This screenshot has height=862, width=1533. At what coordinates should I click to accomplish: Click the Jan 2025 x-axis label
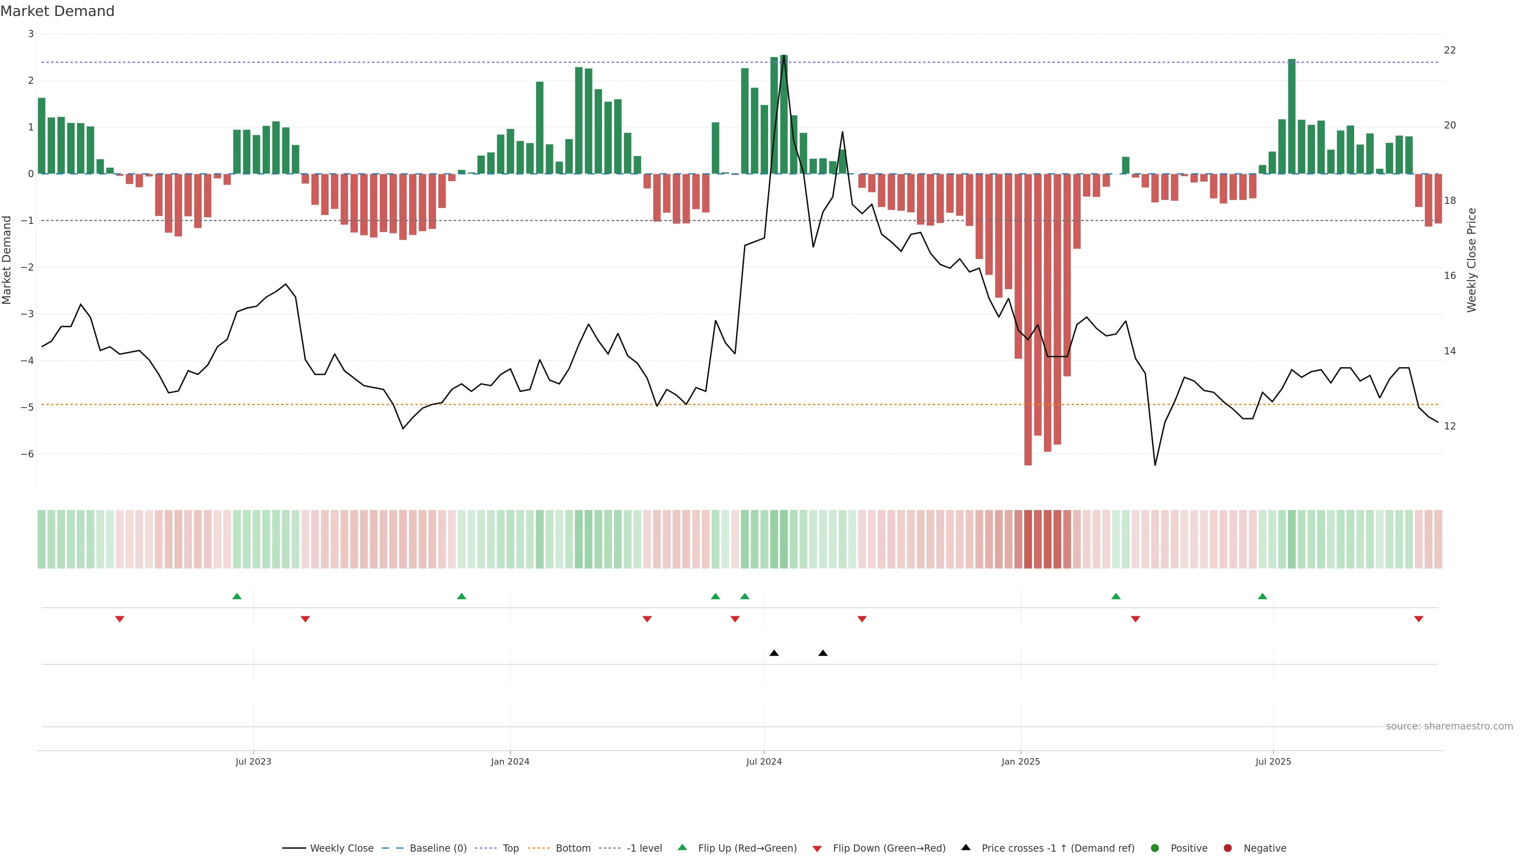1021,762
